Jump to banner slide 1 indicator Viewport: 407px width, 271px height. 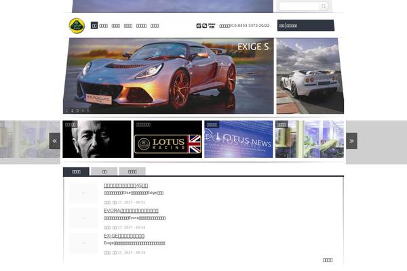pos(66,110)
